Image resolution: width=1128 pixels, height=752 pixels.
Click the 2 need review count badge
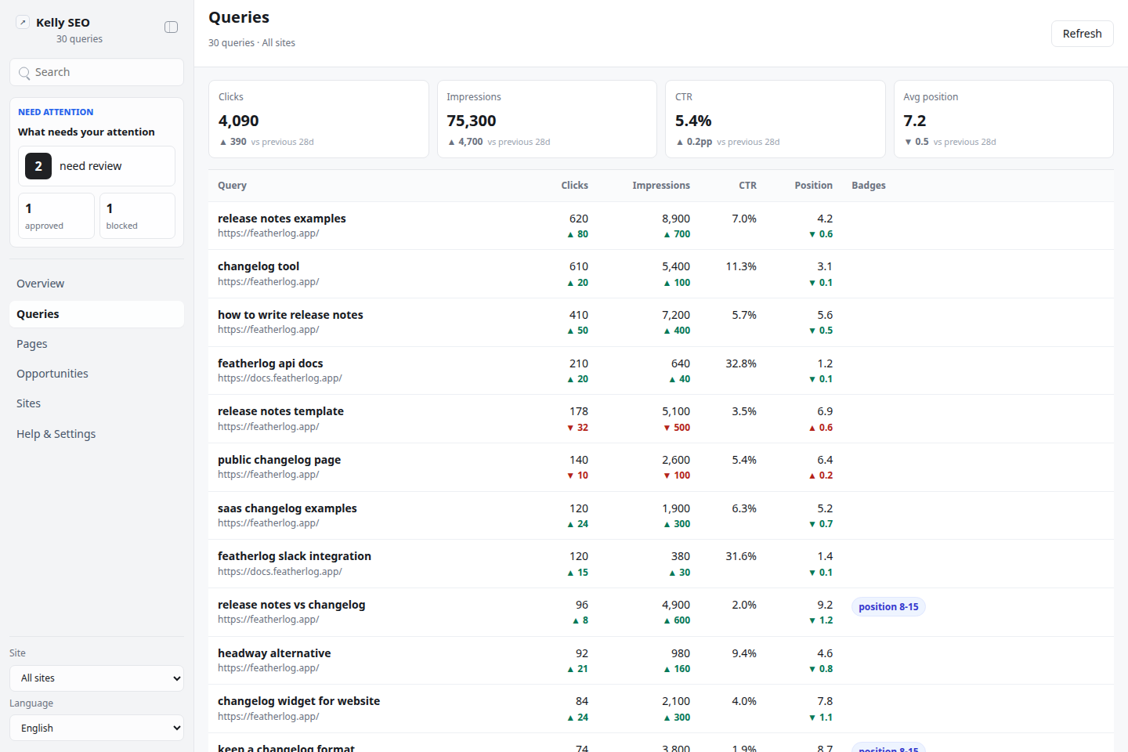pos(38,166)
